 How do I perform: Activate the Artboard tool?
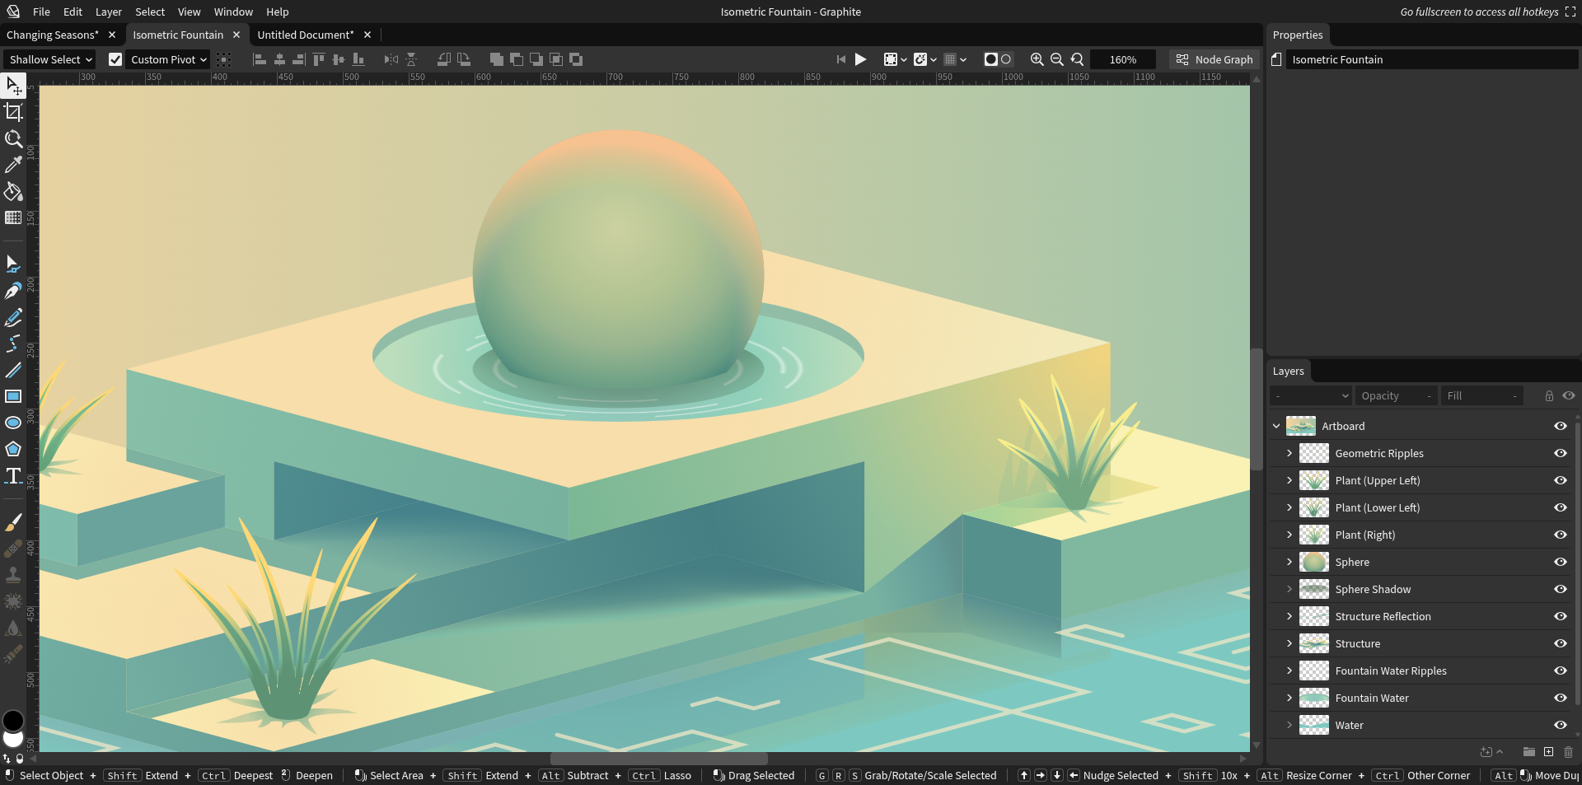click(x=13, y=112)
